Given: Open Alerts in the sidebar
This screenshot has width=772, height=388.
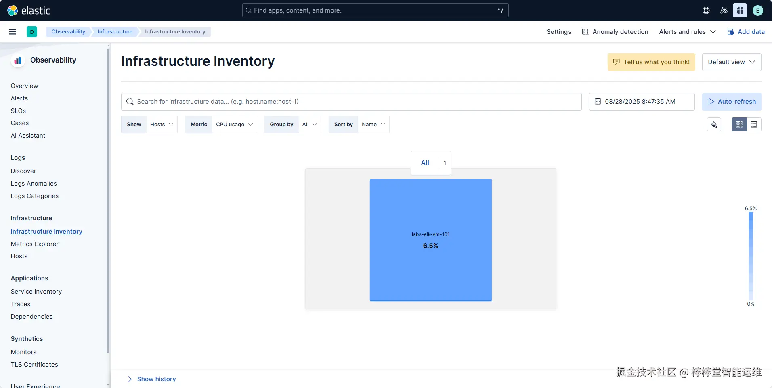Looking at the screenshot, I should point(19,98).
